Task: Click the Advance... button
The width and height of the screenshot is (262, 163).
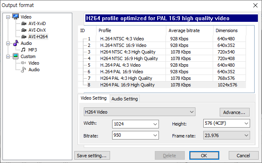Action: pos(234,112)
